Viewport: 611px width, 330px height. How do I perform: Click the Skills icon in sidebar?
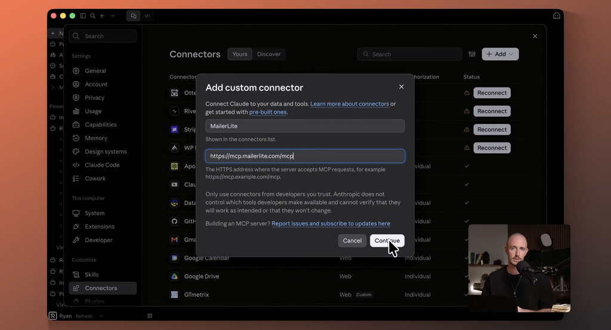[76, 275]
